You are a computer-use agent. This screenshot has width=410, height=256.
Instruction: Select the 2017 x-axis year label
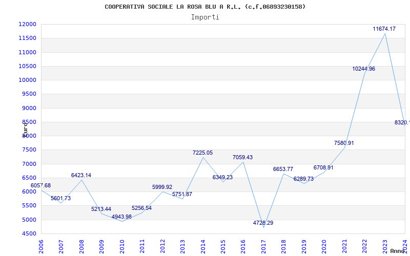click(x=263, y=247)
